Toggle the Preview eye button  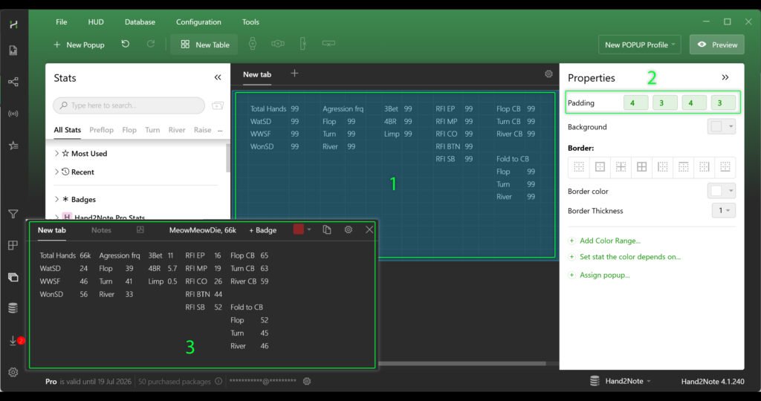click(716, 45)
